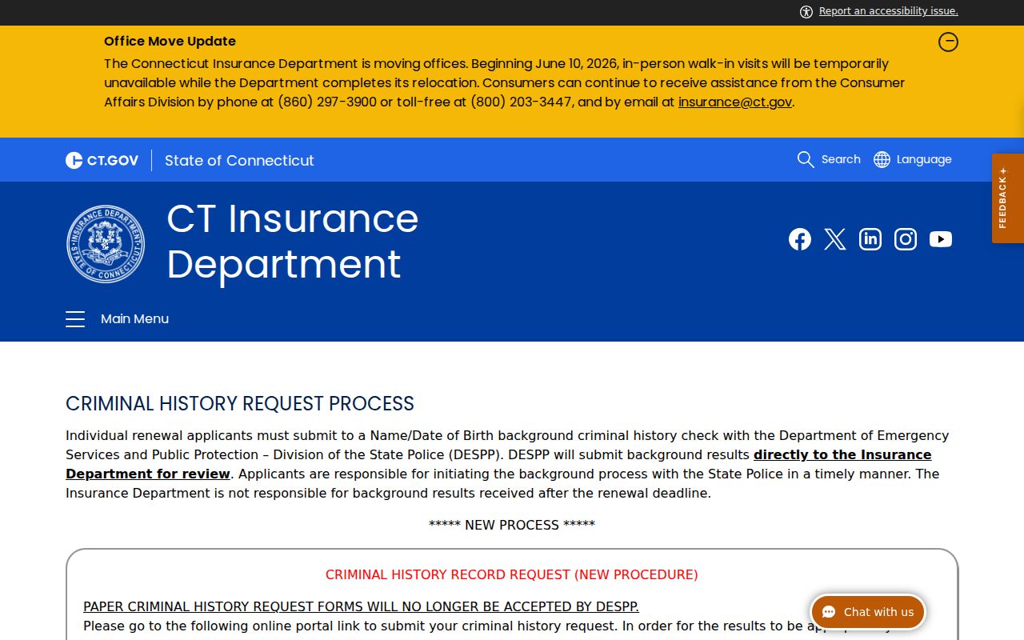Visit the Facebook page icon
1024x640 pixels.
(800, 239)
